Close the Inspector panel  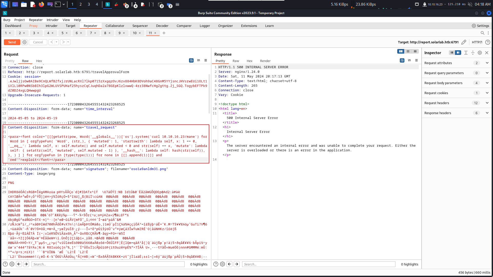pyautogui.click(x=487, y=53)
